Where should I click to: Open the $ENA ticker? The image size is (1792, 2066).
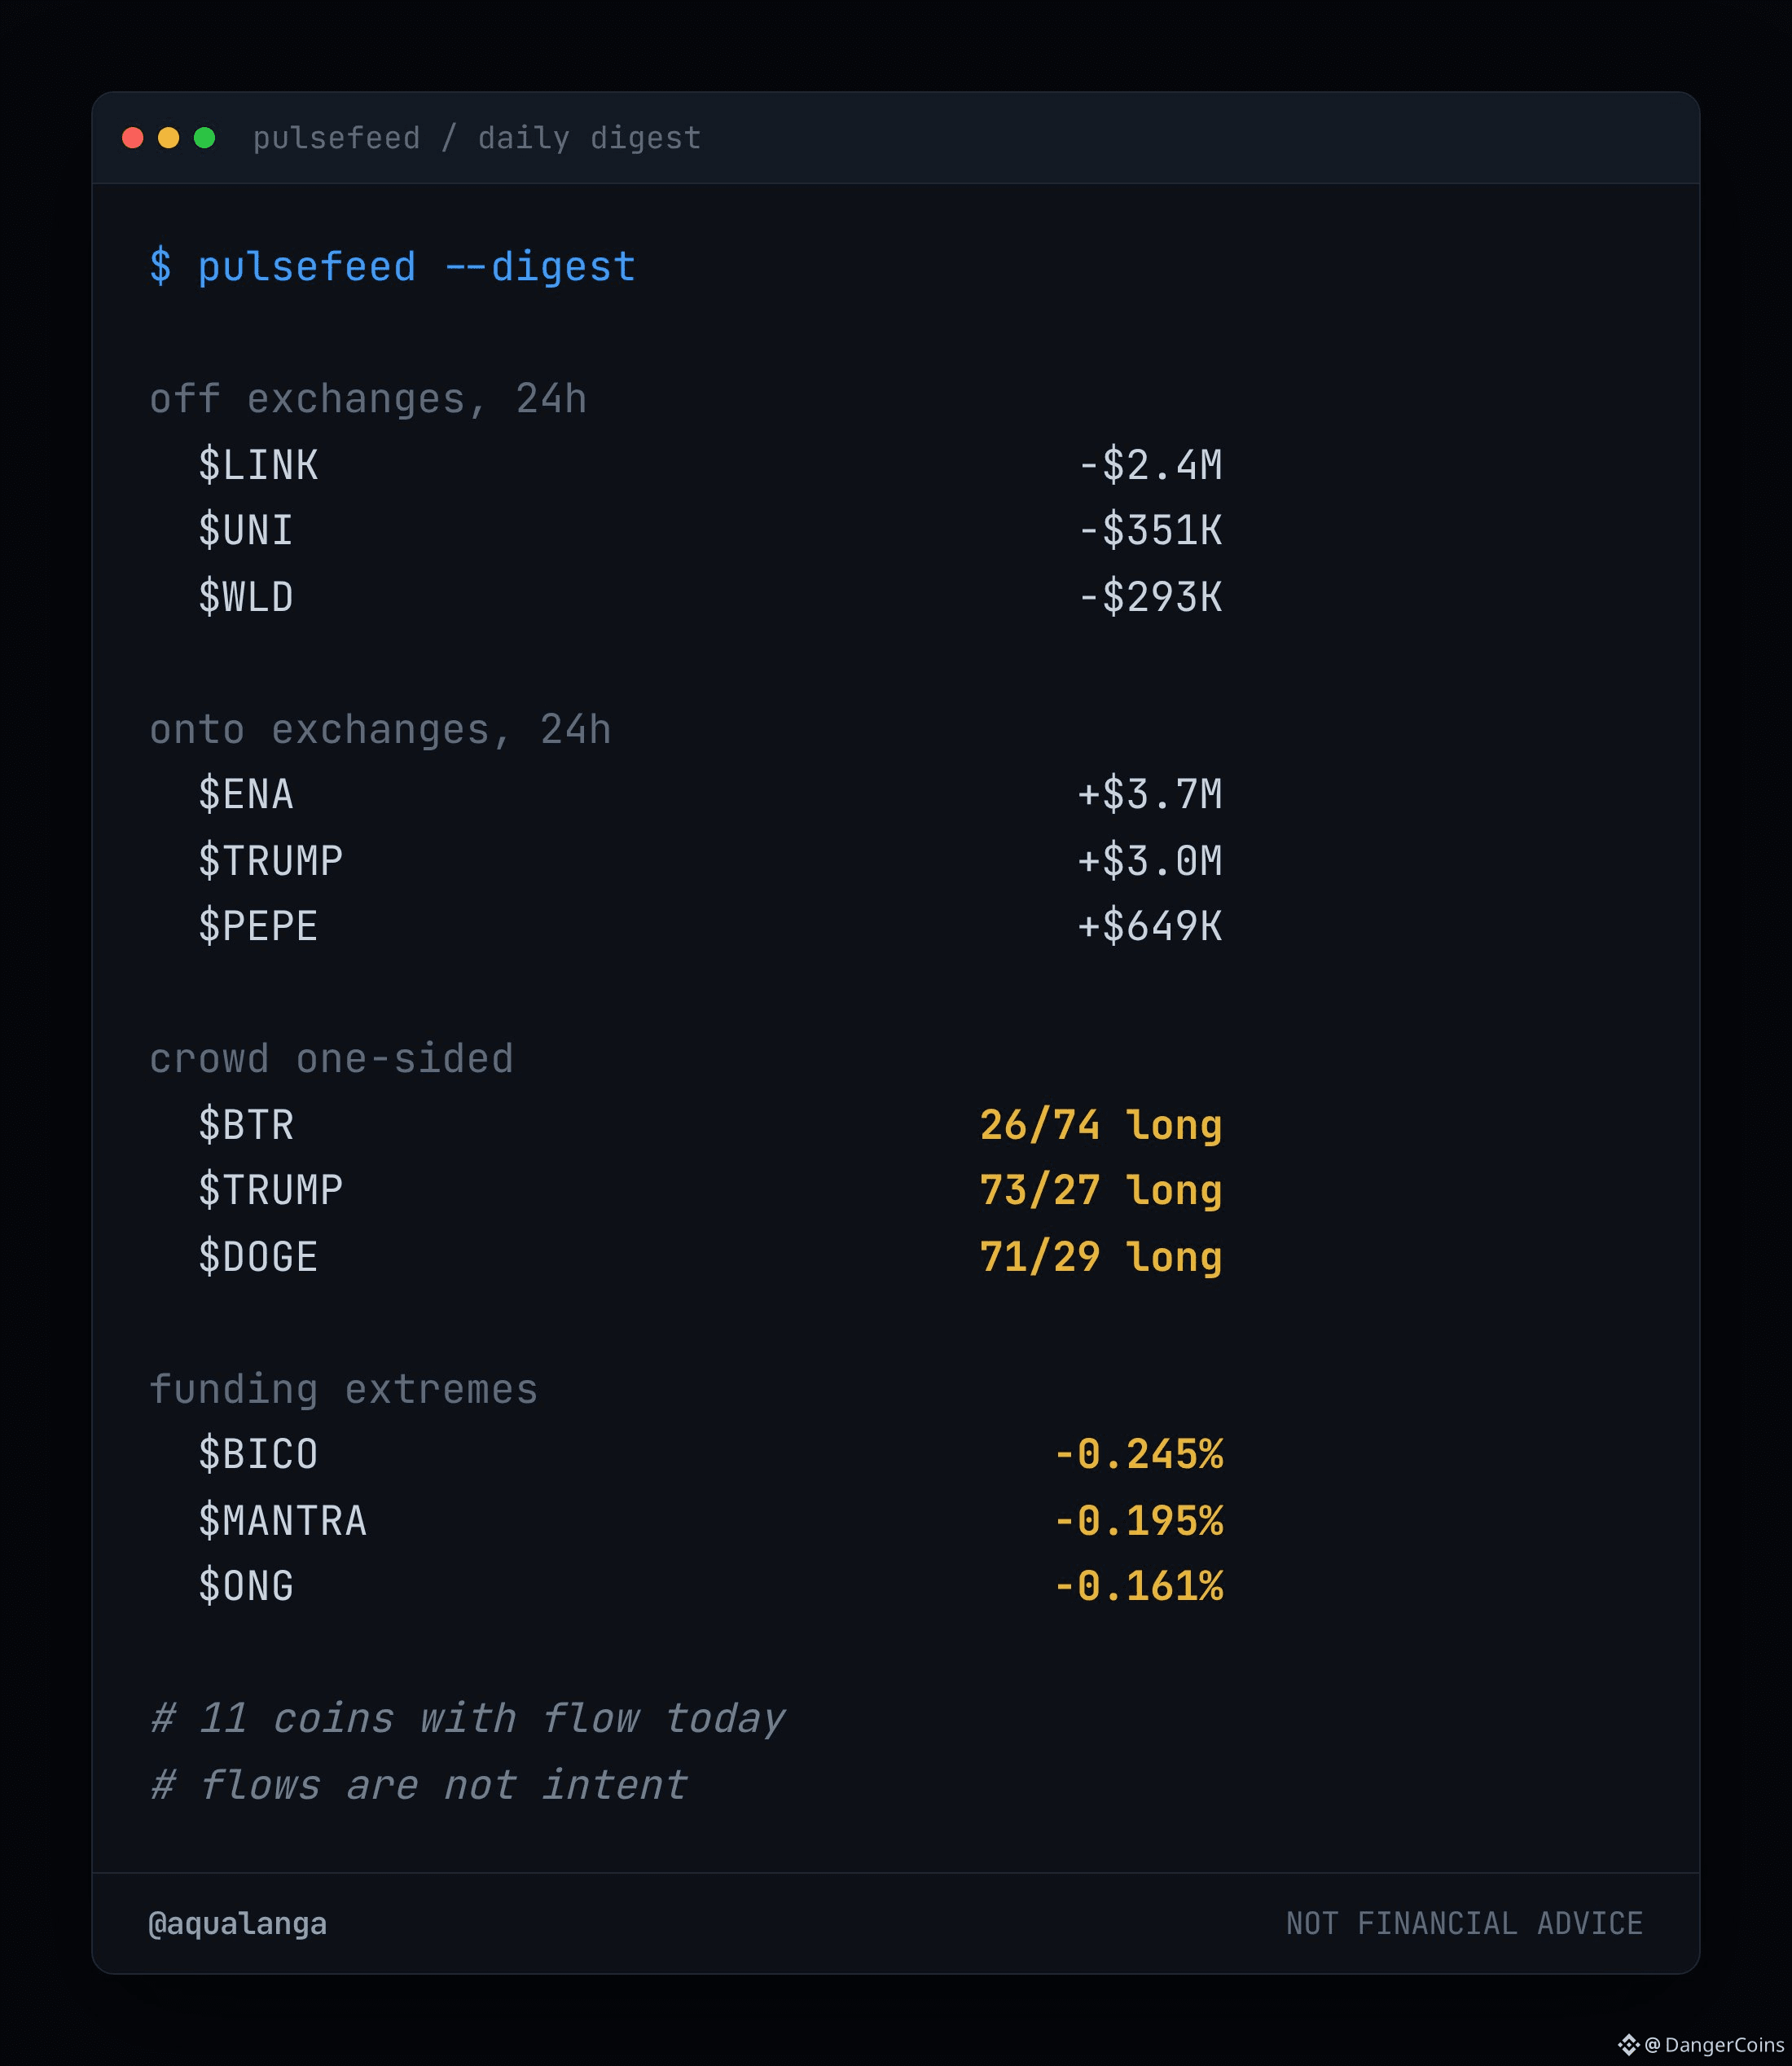[x=246, y=795]
